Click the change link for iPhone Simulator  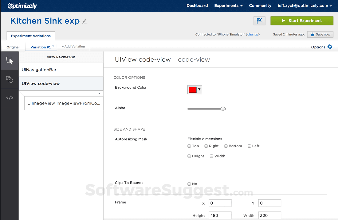[253, 34]
